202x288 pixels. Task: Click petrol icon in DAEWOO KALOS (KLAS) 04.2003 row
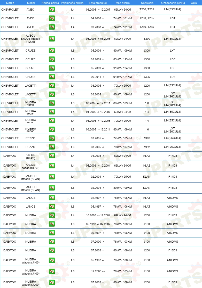point(52,156)
